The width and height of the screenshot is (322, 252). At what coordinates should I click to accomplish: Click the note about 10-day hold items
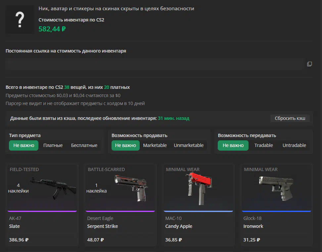click(x=75, y=103)
